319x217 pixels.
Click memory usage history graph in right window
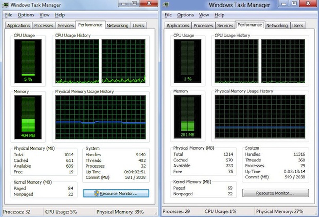260,117
